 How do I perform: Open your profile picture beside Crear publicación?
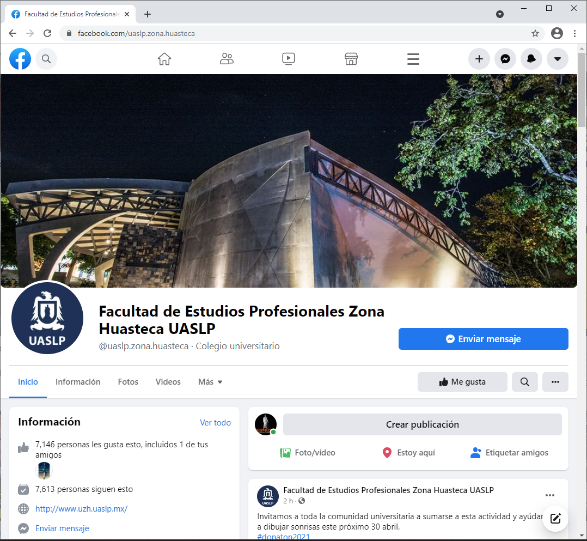coord(266,424)
